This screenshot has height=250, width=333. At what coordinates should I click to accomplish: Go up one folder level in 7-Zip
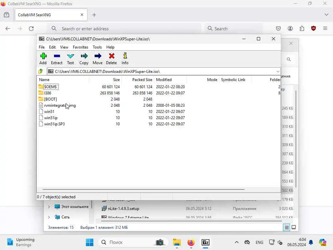[41, 71]
